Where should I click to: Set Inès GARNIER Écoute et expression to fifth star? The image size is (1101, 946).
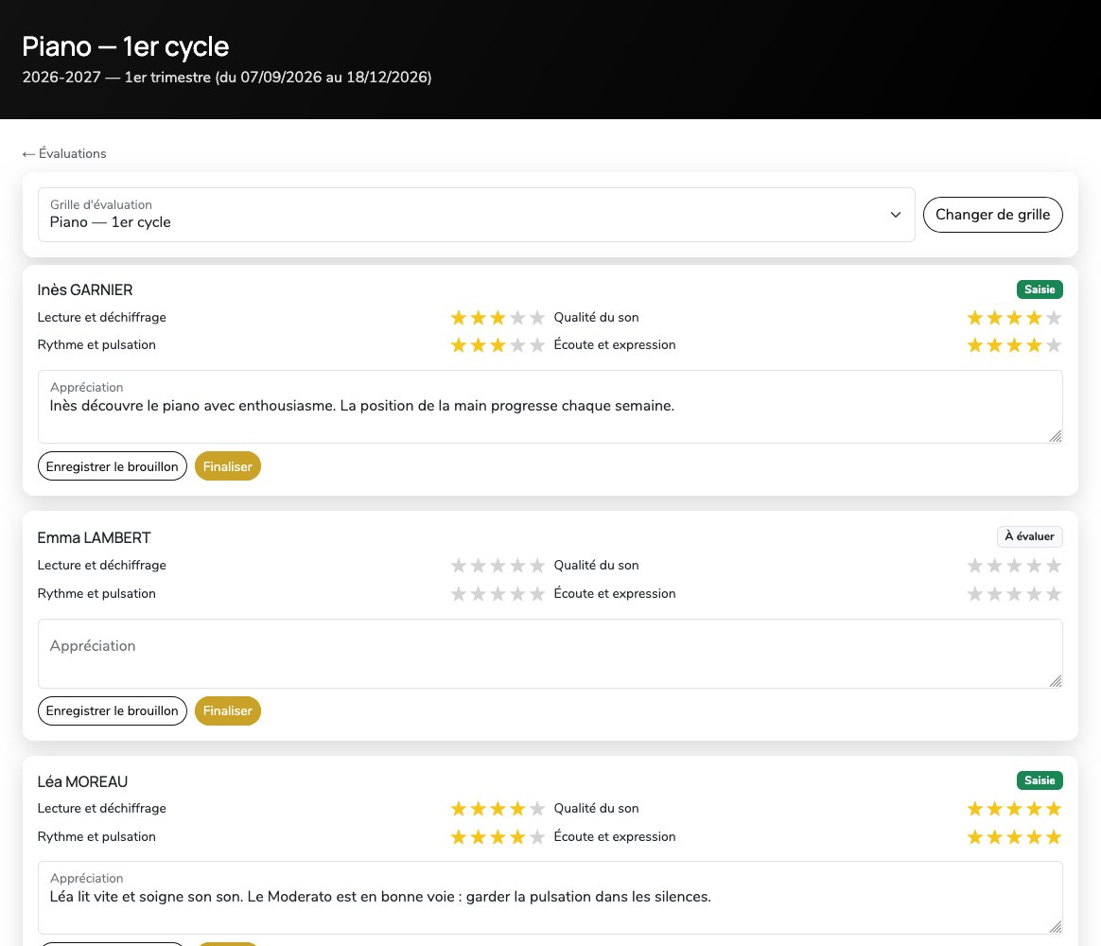click(1054, 345)
